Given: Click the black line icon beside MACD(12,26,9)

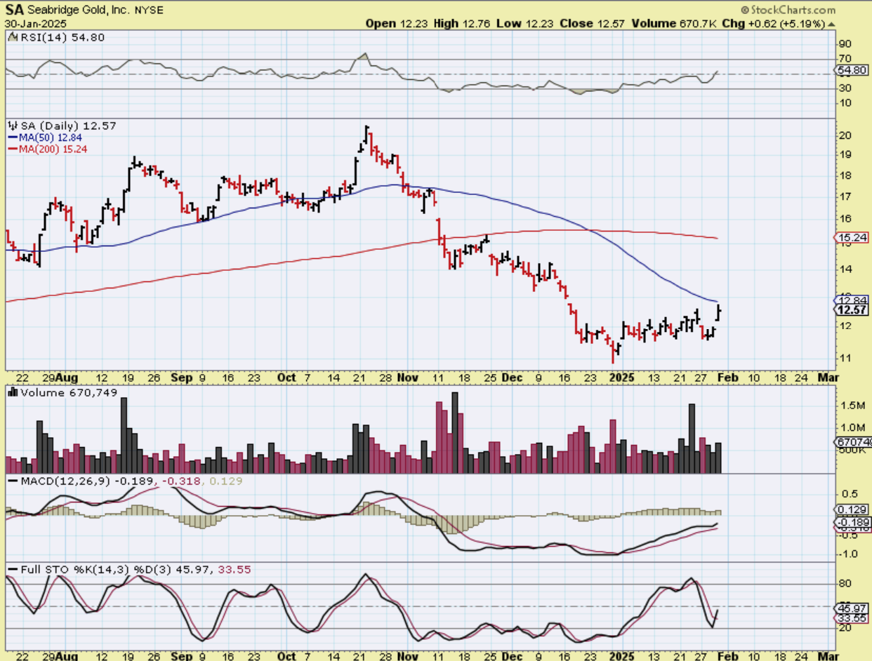Looking at the screenshot, I should point(12,481).
